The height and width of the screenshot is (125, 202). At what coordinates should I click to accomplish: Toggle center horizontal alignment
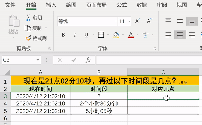coord(180,35)
